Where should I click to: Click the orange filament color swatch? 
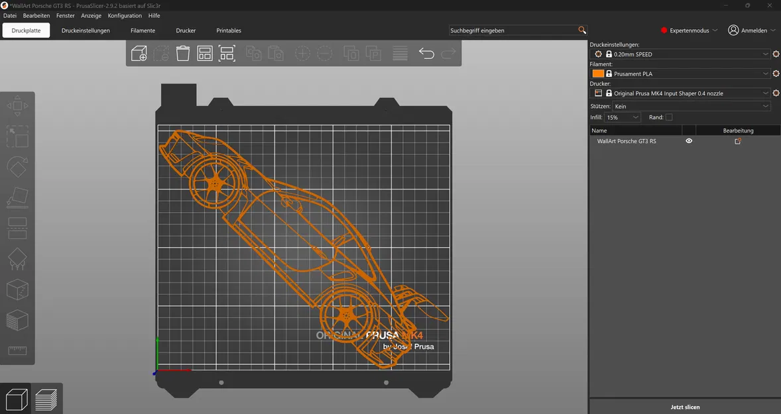tap(598, 73)
